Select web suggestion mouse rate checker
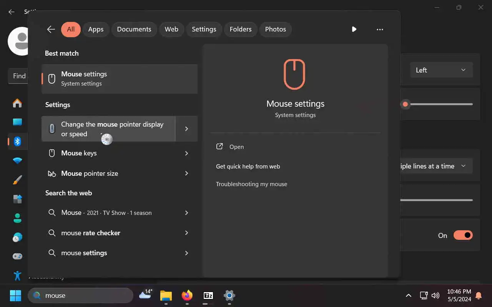 (108, 233)
